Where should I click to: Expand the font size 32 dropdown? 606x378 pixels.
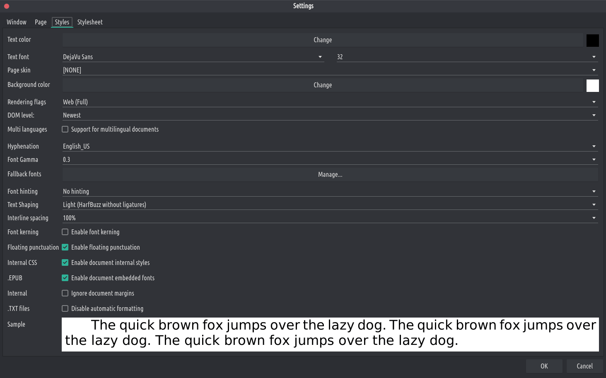coord(467,57)
